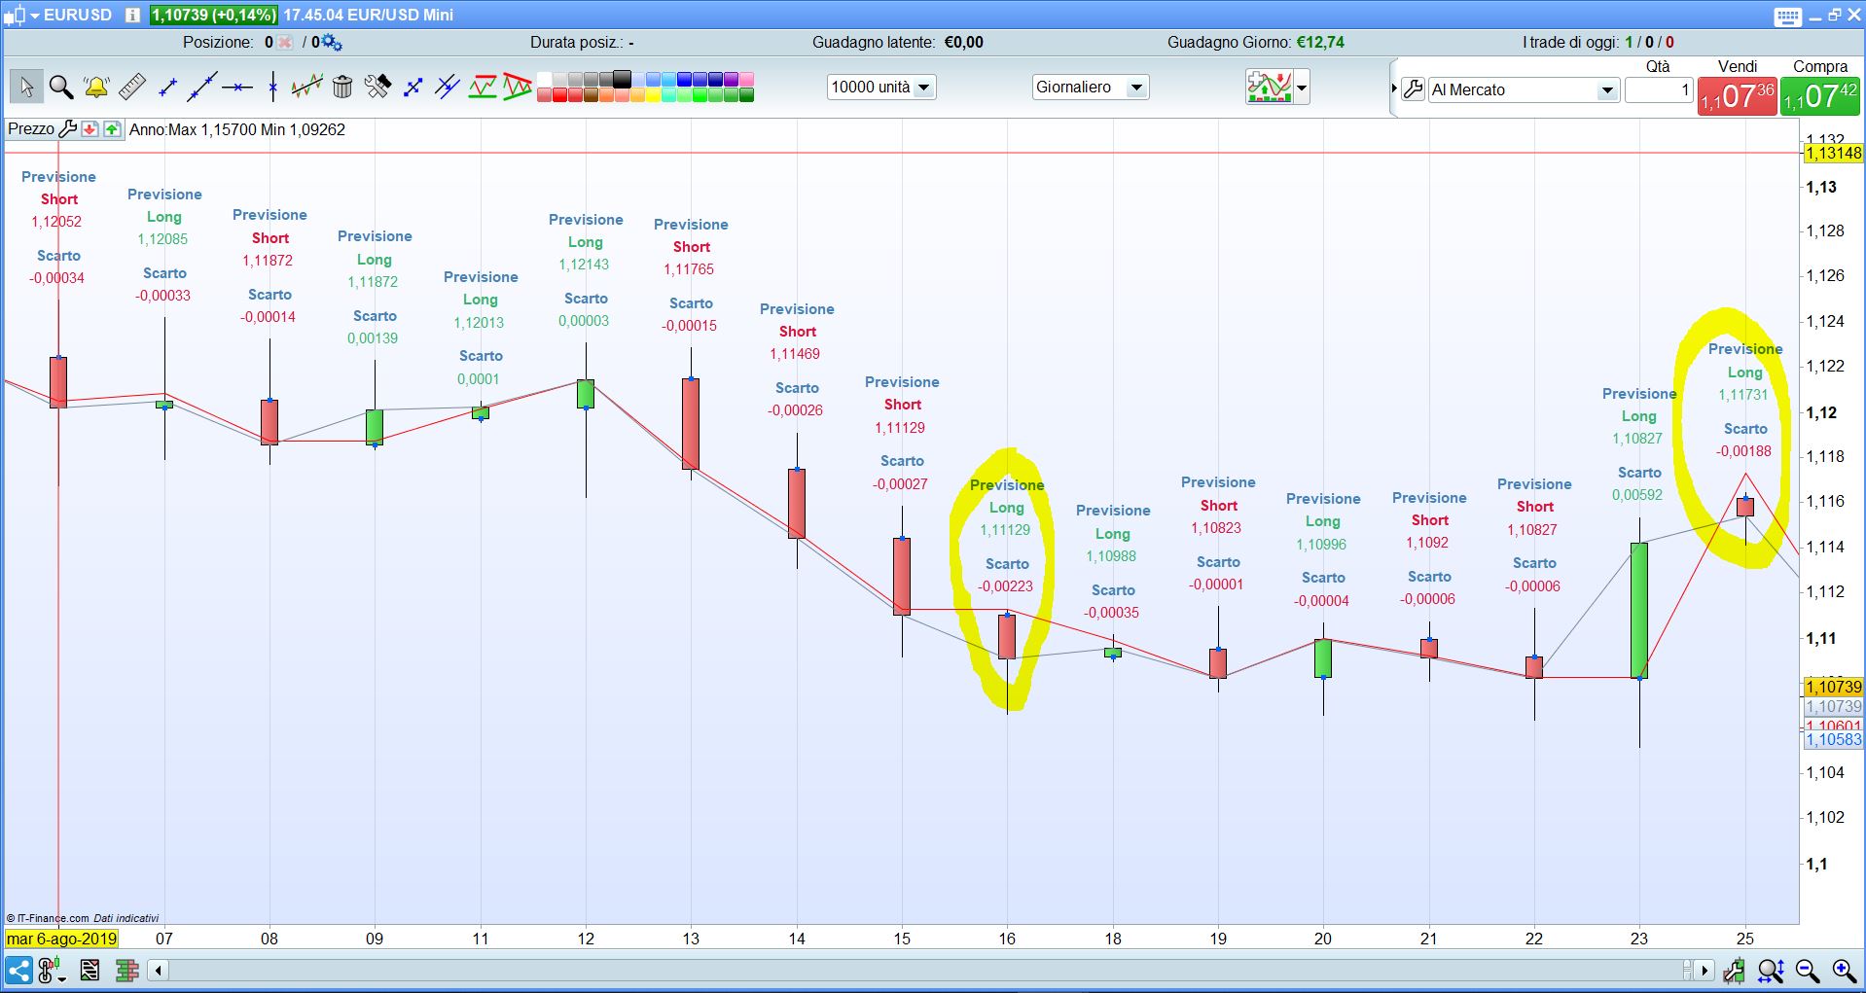Click the Prezzo panel label

(31, 129)
